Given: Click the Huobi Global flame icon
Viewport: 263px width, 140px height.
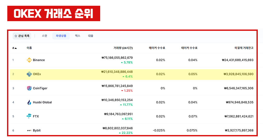Looking at the screenshot, I should click(29, 102).
